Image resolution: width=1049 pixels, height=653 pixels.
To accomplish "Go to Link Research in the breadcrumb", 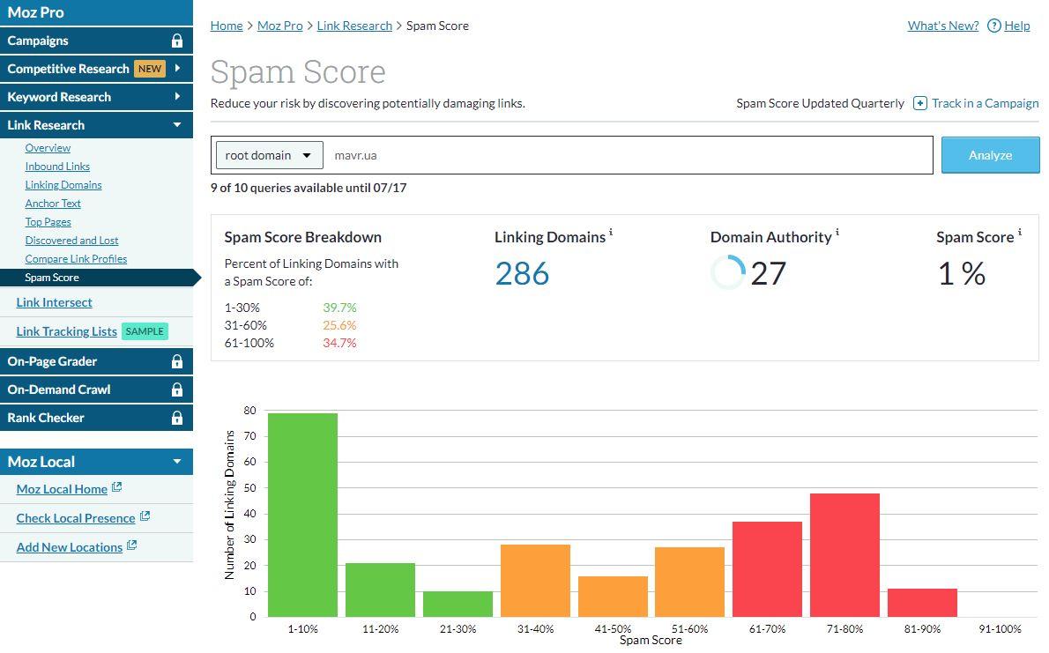I will click(354, 26).
